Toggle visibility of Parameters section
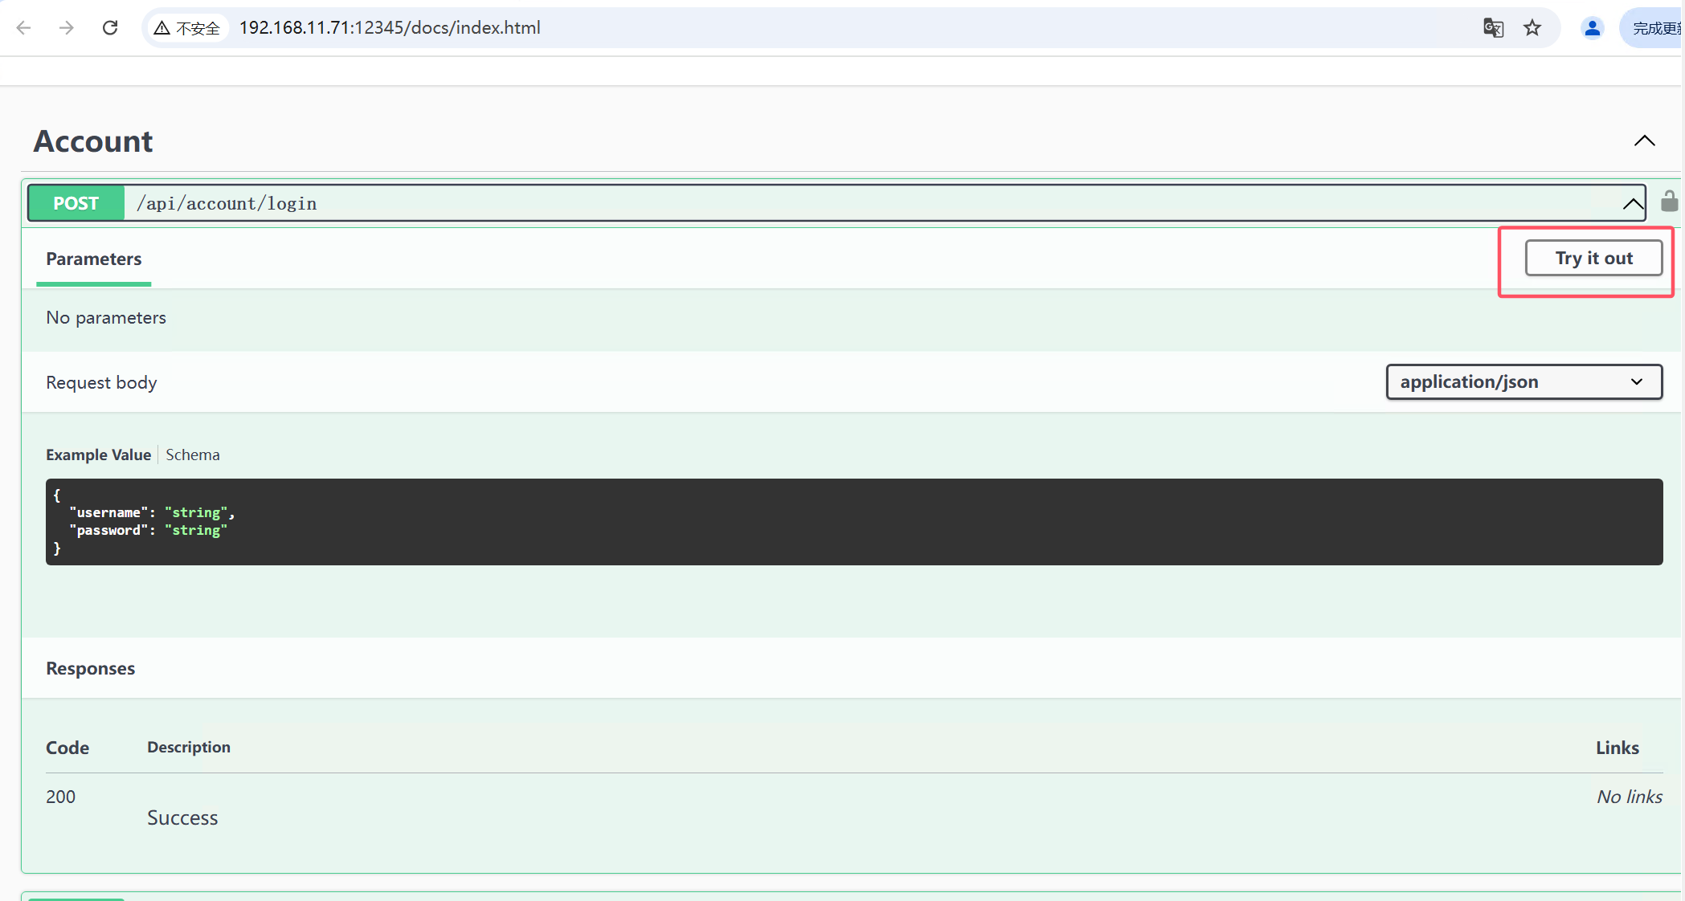The width and height of the screenshot is (1685, 901). pyautogui.click(x=93, y=259)
